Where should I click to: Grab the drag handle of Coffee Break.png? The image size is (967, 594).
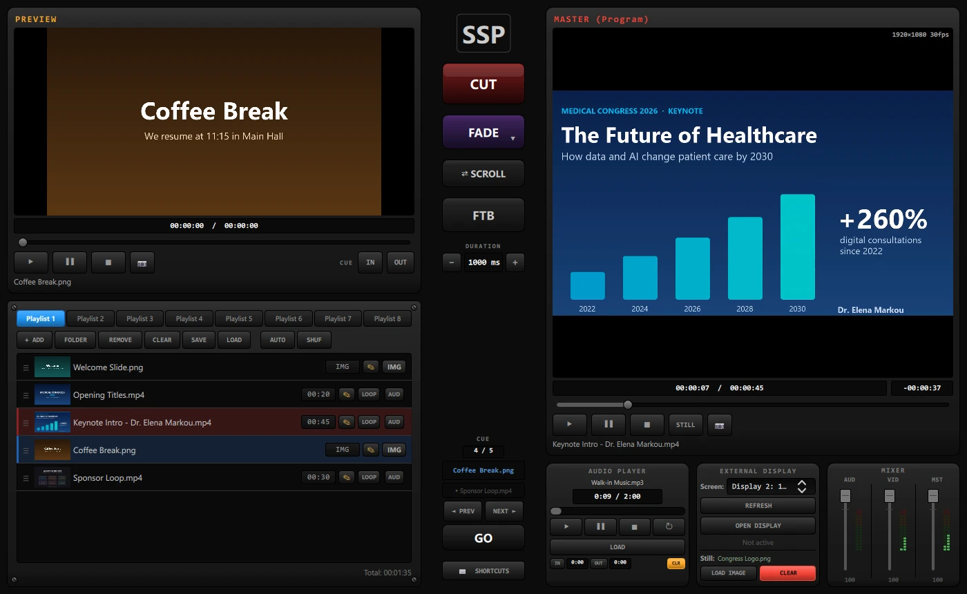(26, 450)
